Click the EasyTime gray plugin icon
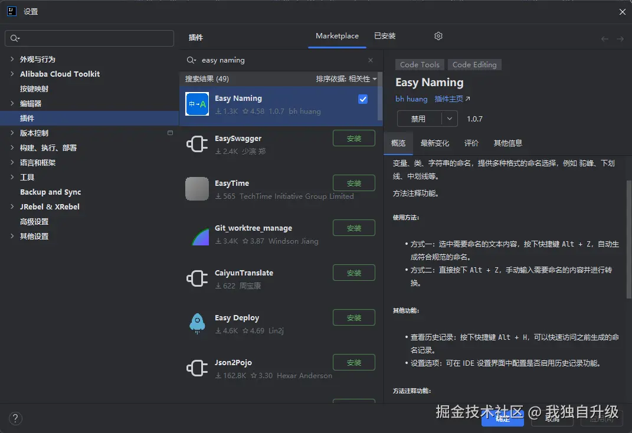632x433 pixels. [x=197, y=189]
